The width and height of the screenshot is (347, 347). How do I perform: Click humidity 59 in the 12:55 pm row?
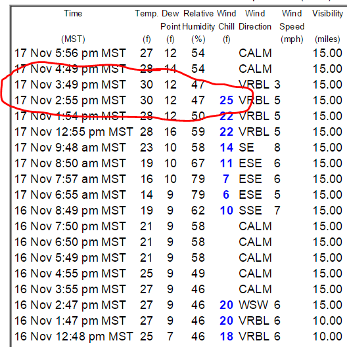coord(198,132)
